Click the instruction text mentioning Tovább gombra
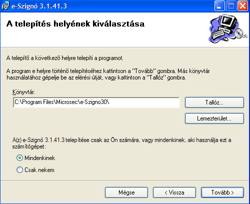 [108, 74]
